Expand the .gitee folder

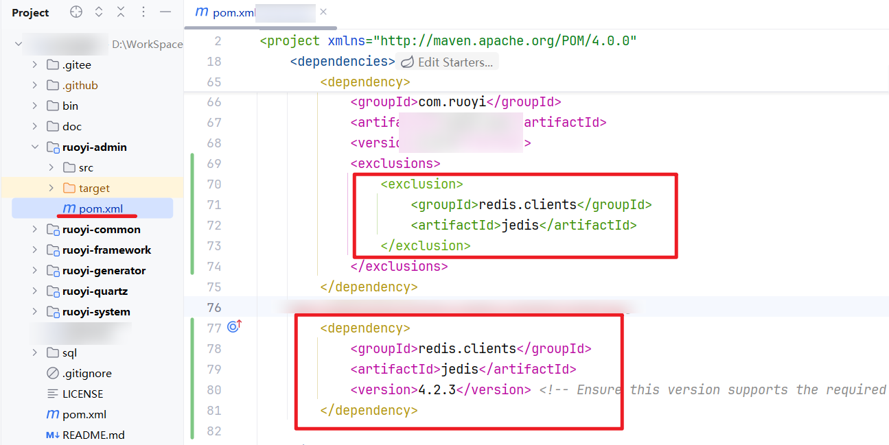(x=35, y=64)
